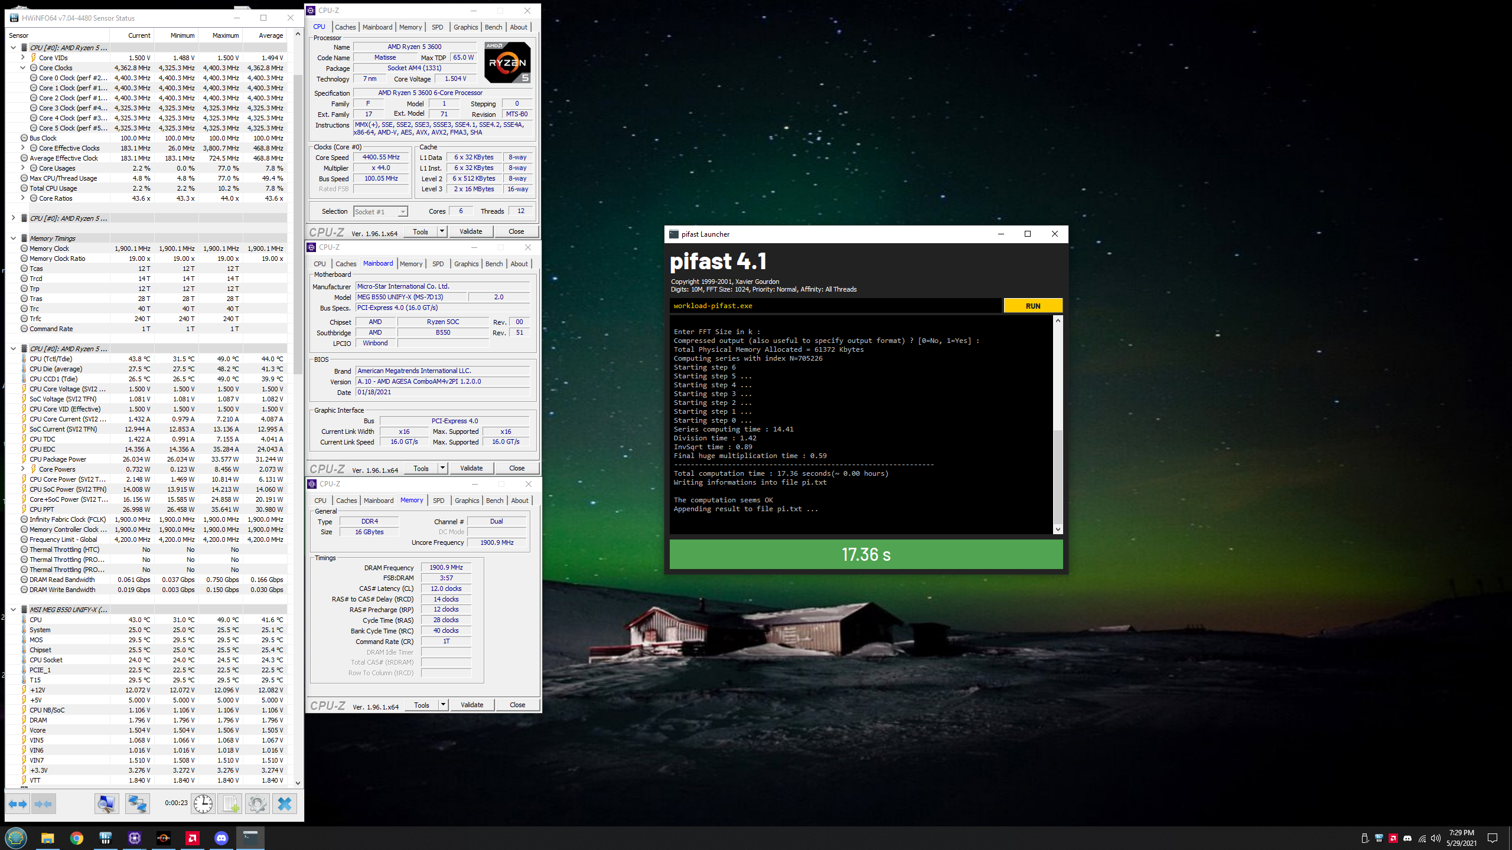Open Discord from taskbar
This screenshot has height=850, width=1512.
tap(221, 838)
